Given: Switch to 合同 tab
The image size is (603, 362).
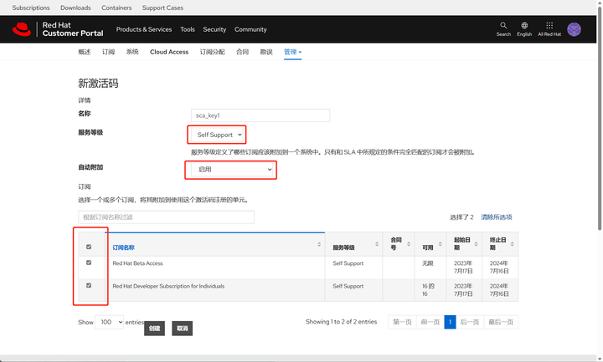Looking at the screenshot, I should tap(242, 52).
